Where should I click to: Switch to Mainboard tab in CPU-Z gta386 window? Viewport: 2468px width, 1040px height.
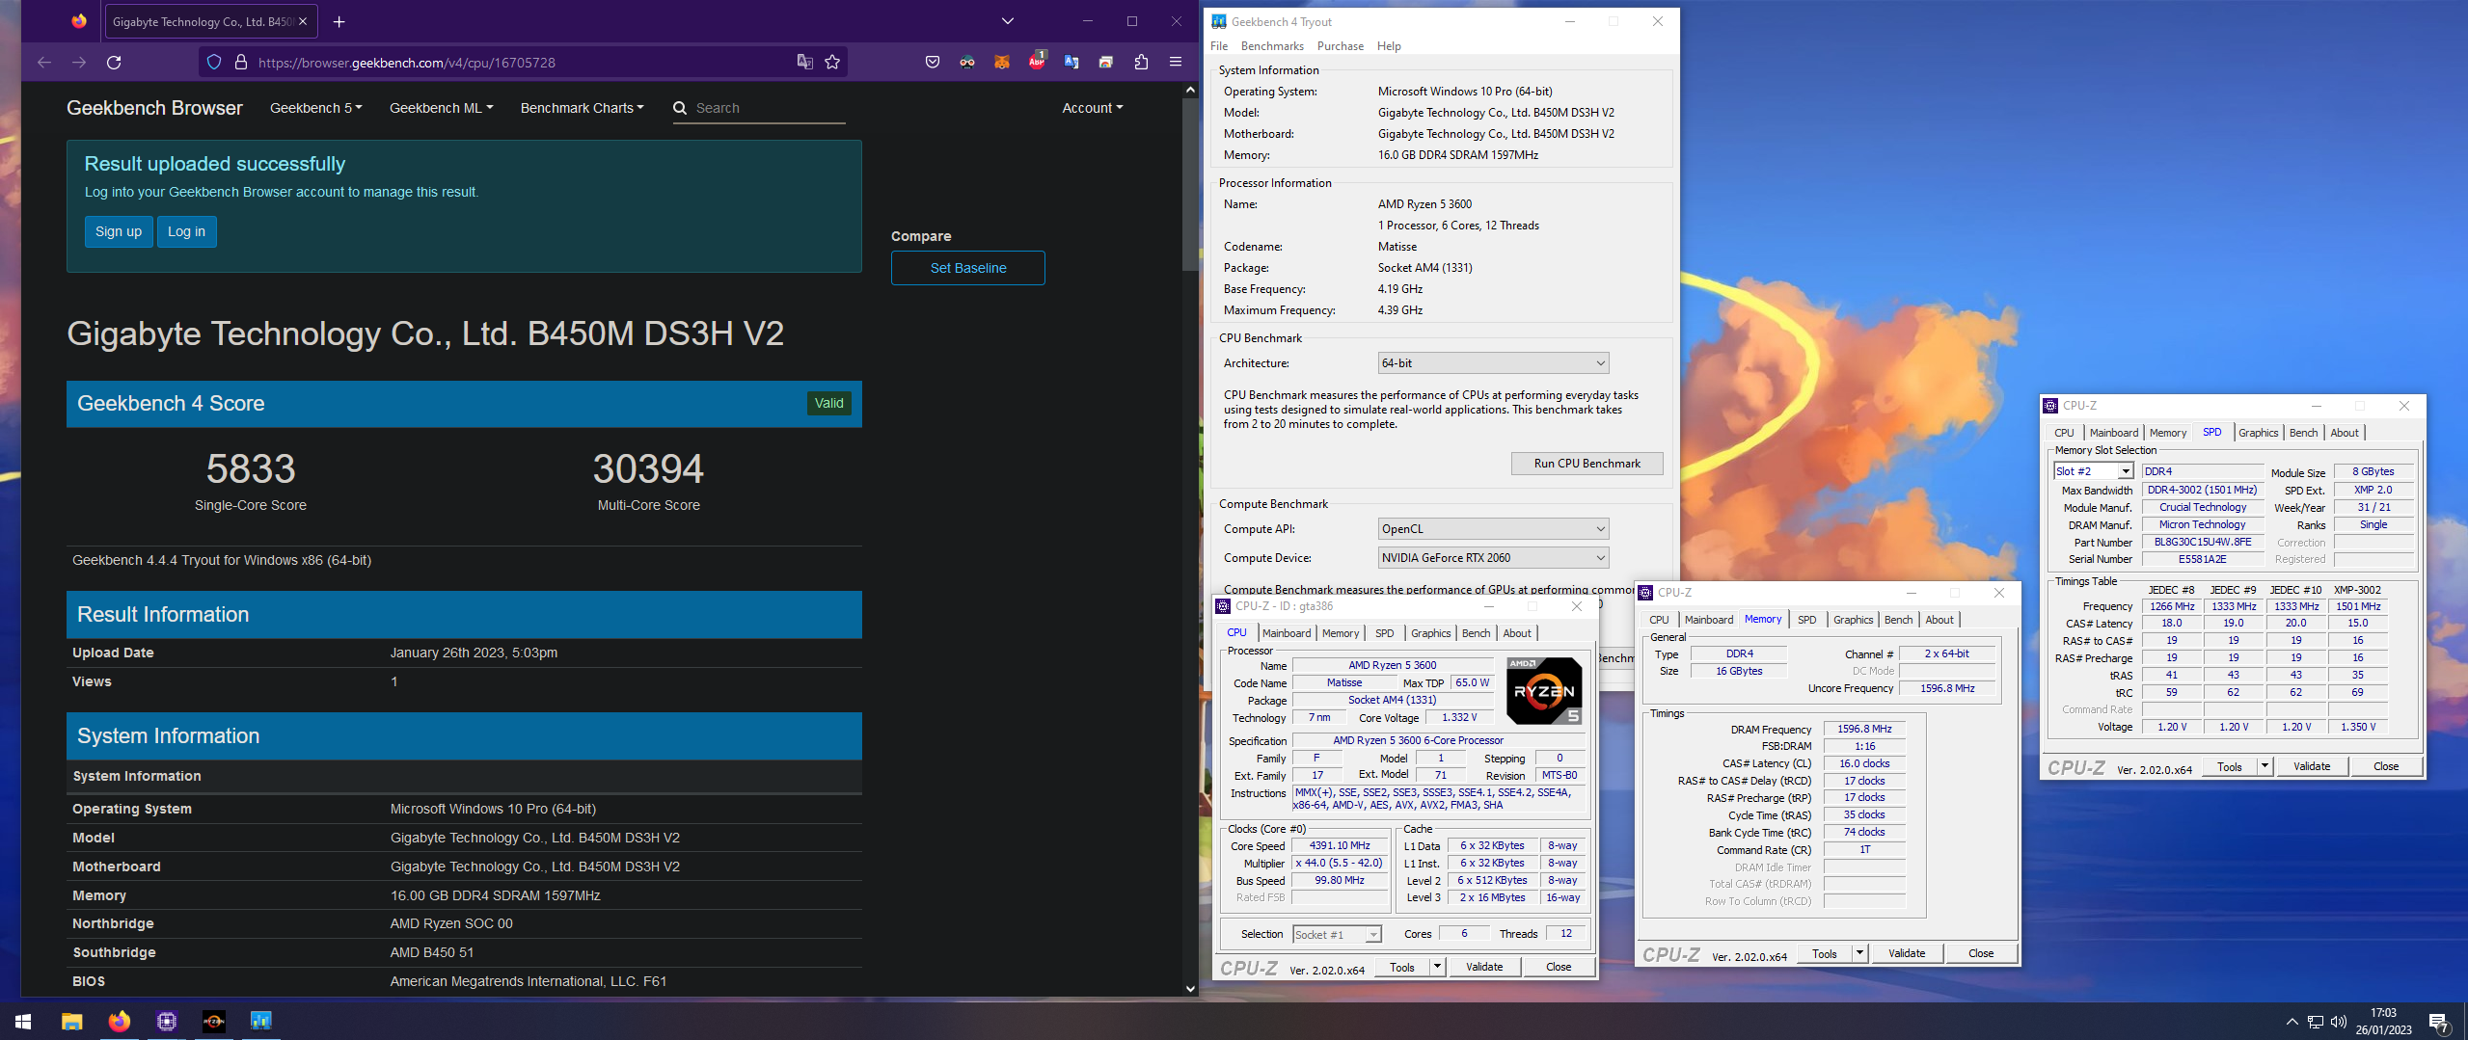pos(1286,633)
